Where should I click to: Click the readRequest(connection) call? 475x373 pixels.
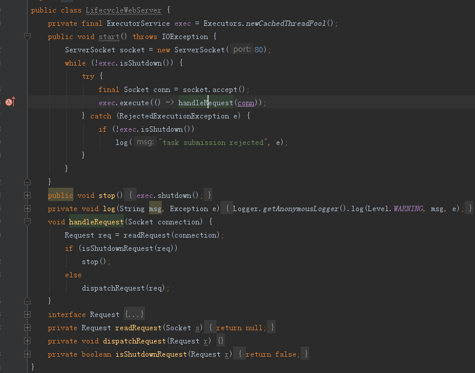coord(171,235)
